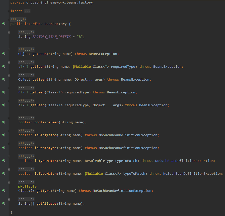The width and height of the screenshot is (225, 216).
Task: Click the ResolvableType parameter type in isTypeMatch
Action: coord(99,161)
